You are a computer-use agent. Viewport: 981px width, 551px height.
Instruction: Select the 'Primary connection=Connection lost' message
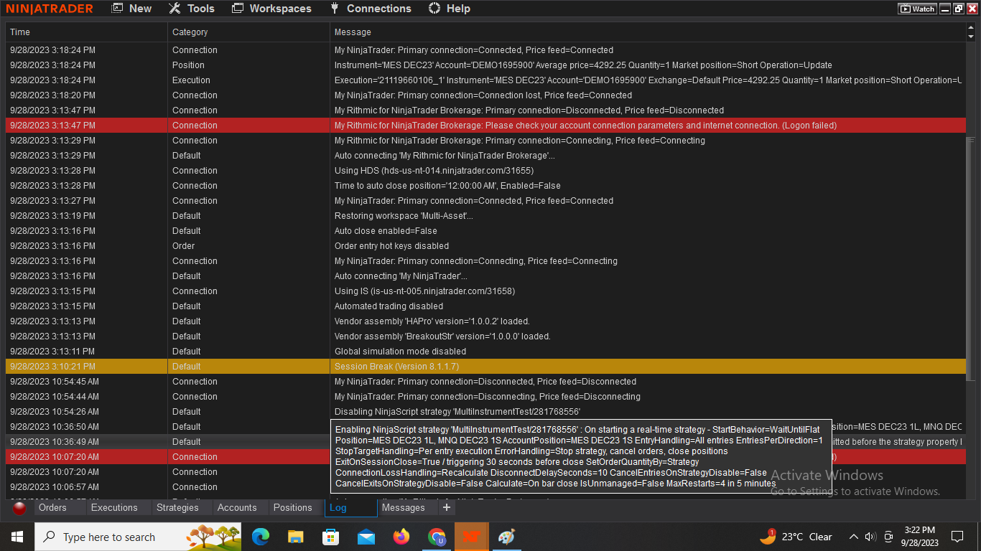pyautogui.click(x=483, y=95)
